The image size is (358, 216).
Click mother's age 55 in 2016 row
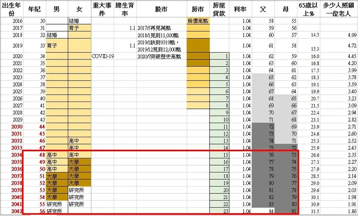285,21
